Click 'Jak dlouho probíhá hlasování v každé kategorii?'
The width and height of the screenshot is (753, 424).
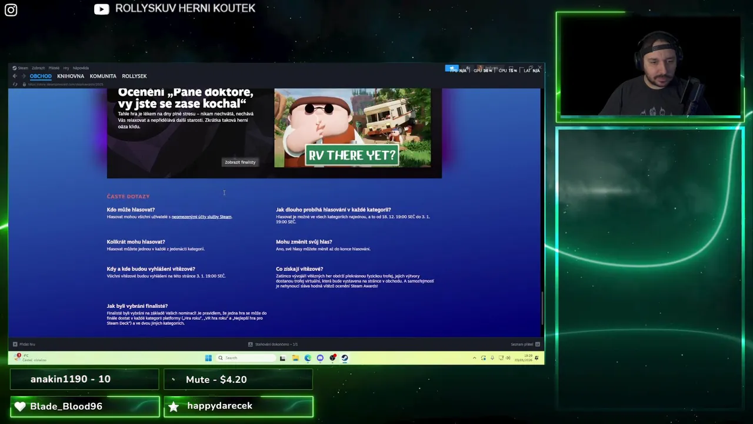coord(334,210)
